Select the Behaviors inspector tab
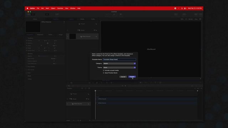 [40, 35]
